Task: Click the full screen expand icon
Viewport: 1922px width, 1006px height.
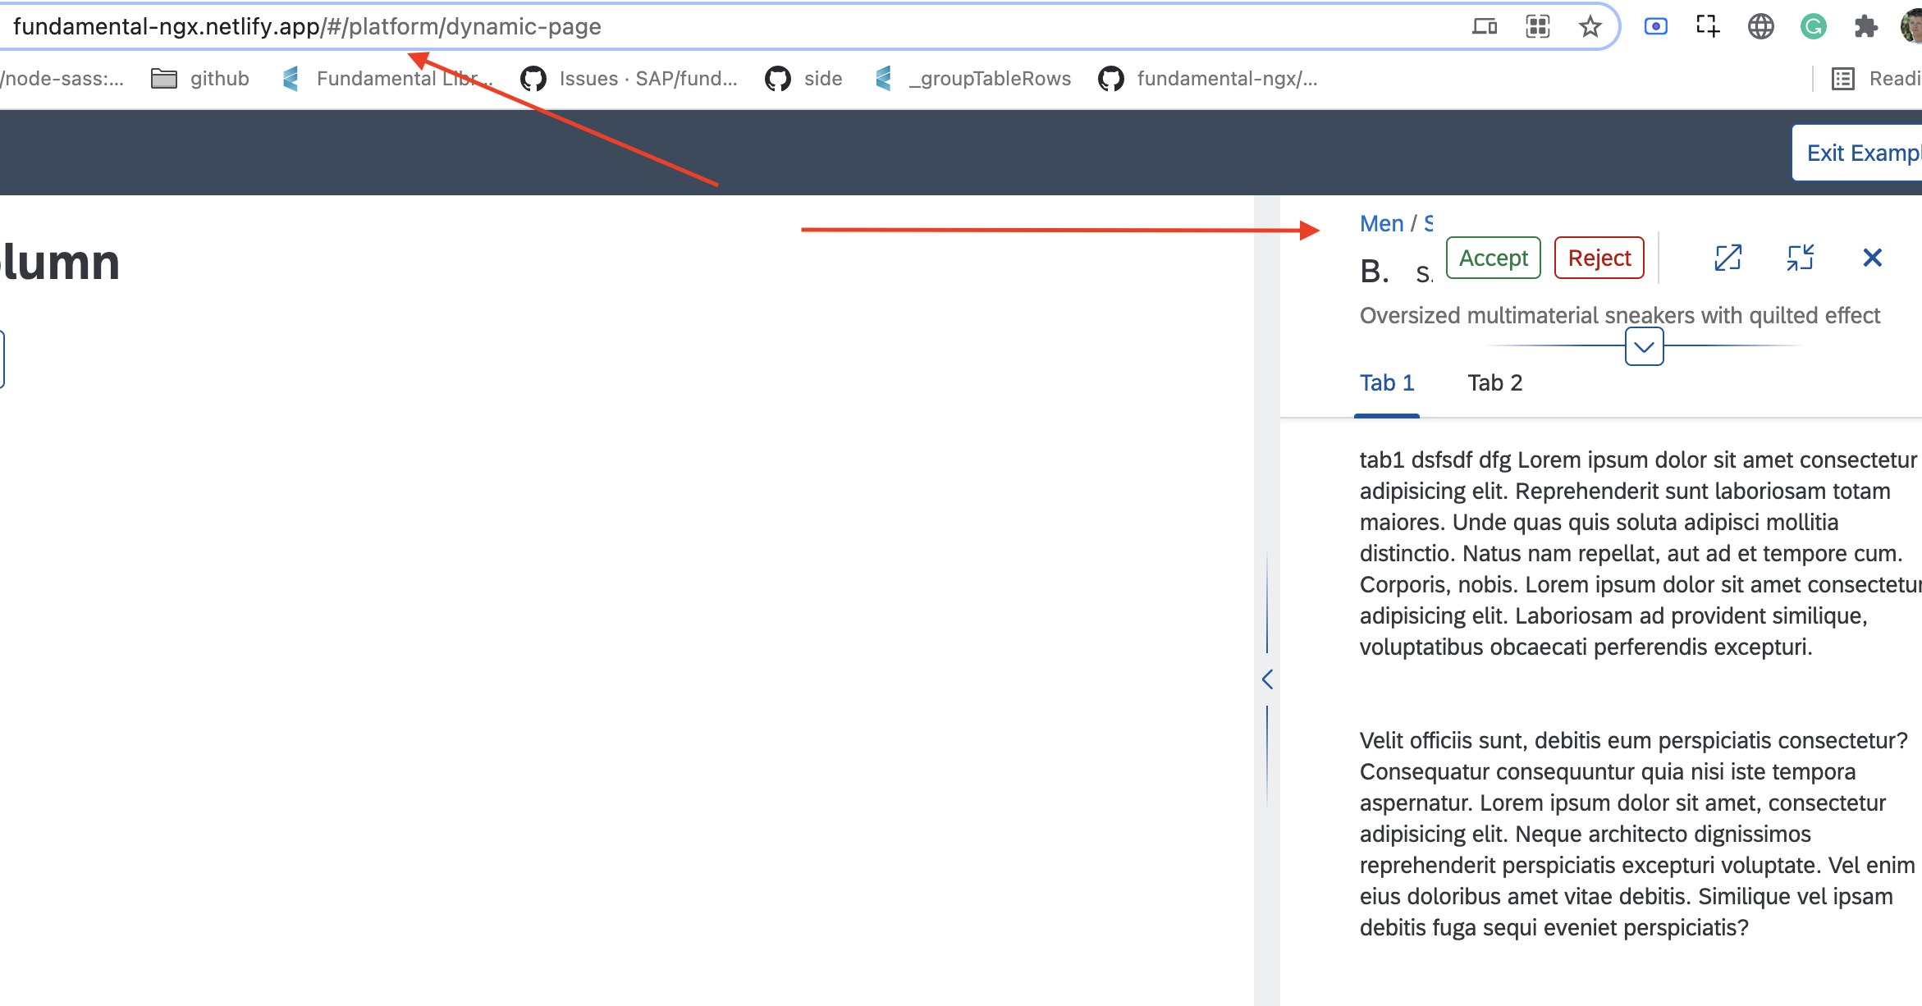Action: [x=1728, y=258]
